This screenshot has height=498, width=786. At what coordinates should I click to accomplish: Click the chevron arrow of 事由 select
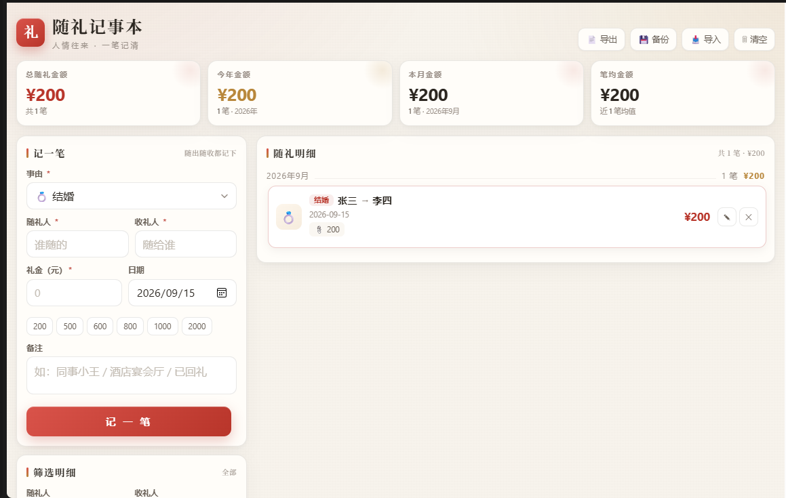pyautogui.click(x=224, y=196)
